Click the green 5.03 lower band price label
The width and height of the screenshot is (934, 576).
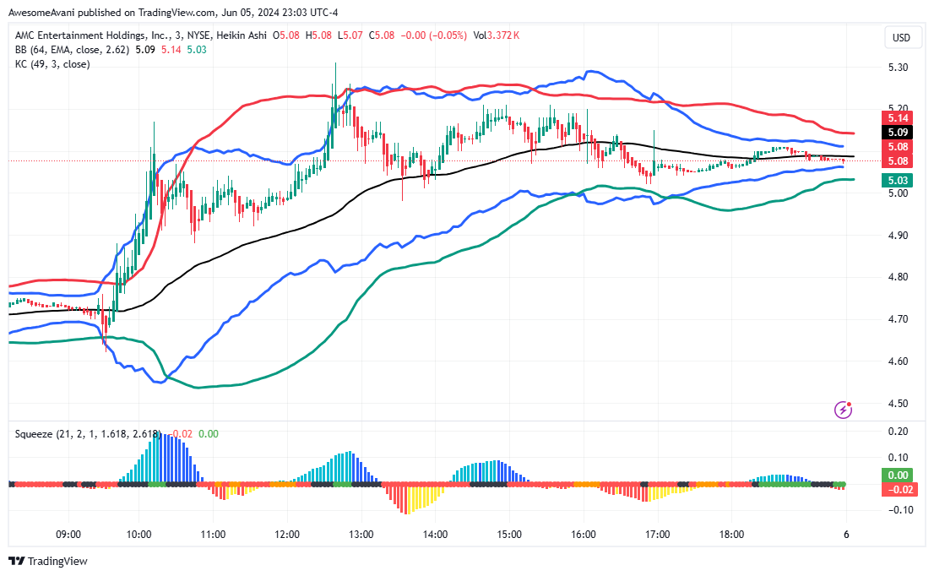point(898,181)
